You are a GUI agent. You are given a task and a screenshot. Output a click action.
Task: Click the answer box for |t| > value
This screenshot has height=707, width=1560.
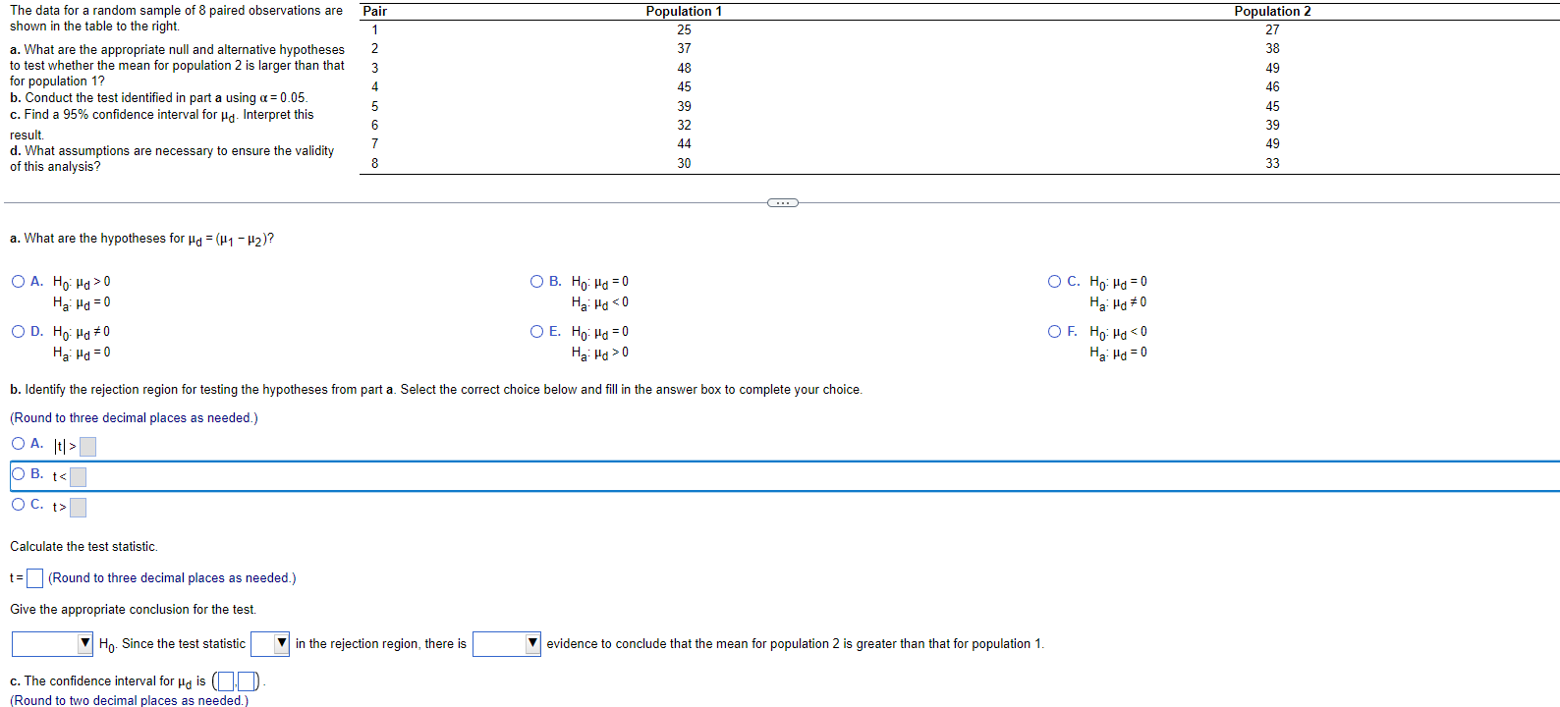coord(87,447)
